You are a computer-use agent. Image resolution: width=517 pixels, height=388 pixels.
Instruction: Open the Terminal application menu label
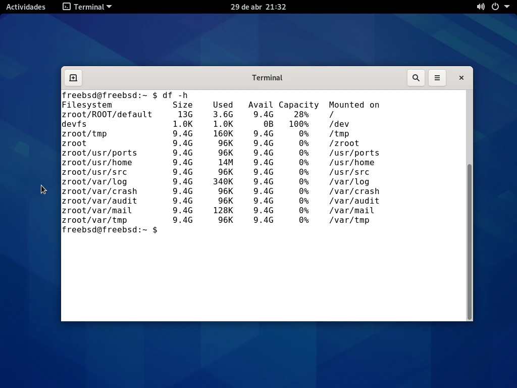point(88,7)
